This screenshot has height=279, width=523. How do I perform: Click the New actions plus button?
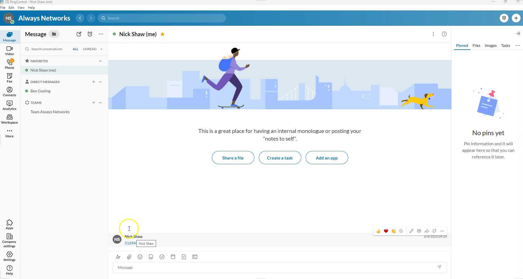(516, 18)
